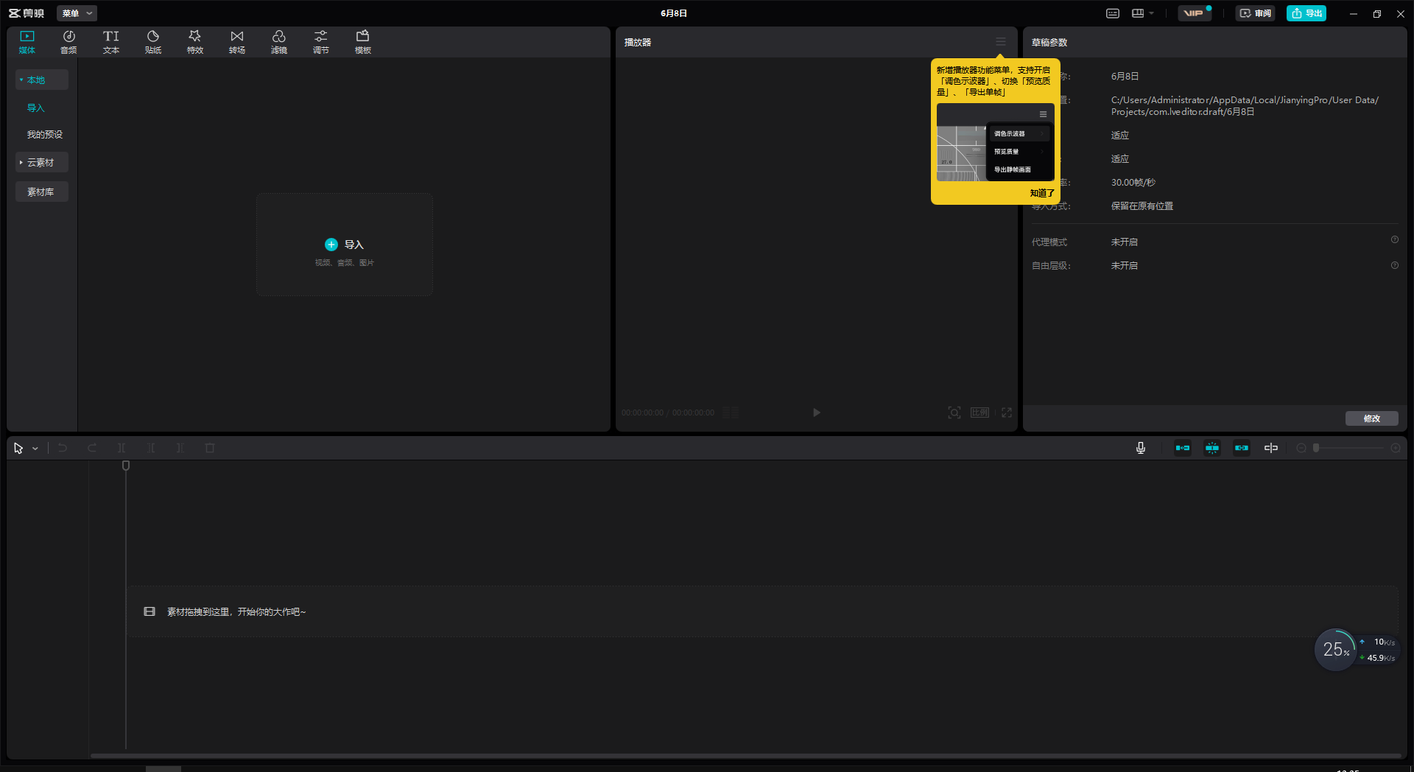Select 导入 in the left sidebar
1414x772 pixels.
coord(36,108)
